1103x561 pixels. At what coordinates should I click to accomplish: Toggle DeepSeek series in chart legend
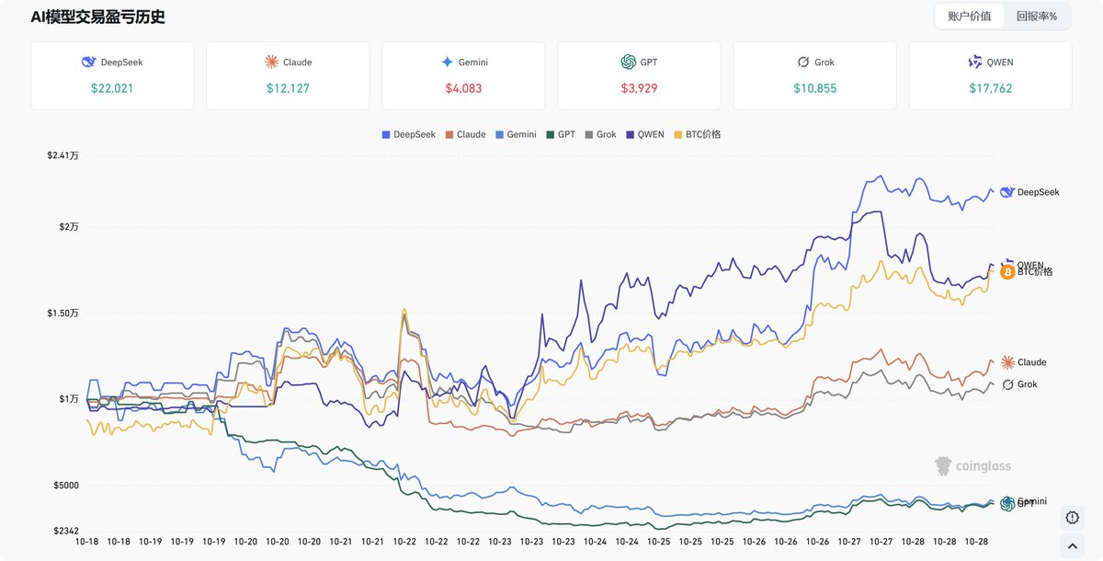pyautogui.click(x=409, y=134)
